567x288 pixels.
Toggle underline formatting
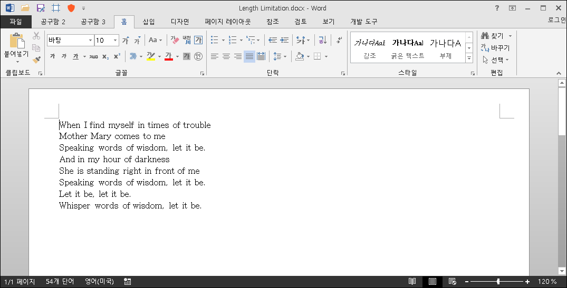pos(75,56)
